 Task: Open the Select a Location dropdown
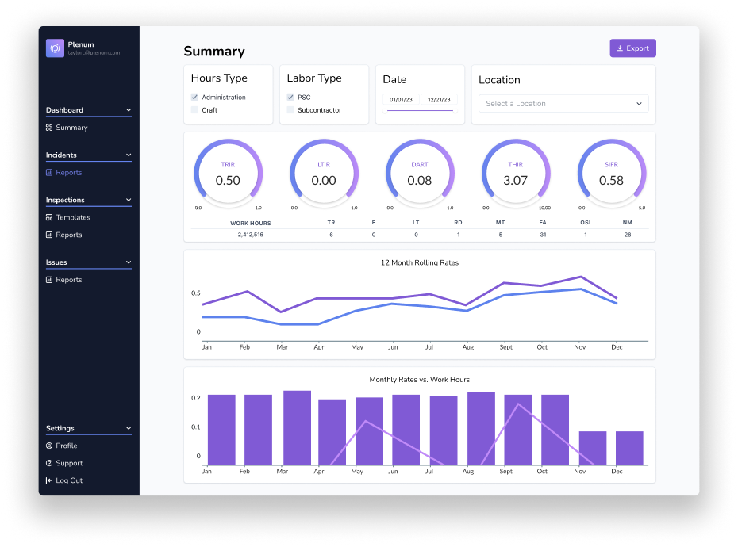pos(563,104)
